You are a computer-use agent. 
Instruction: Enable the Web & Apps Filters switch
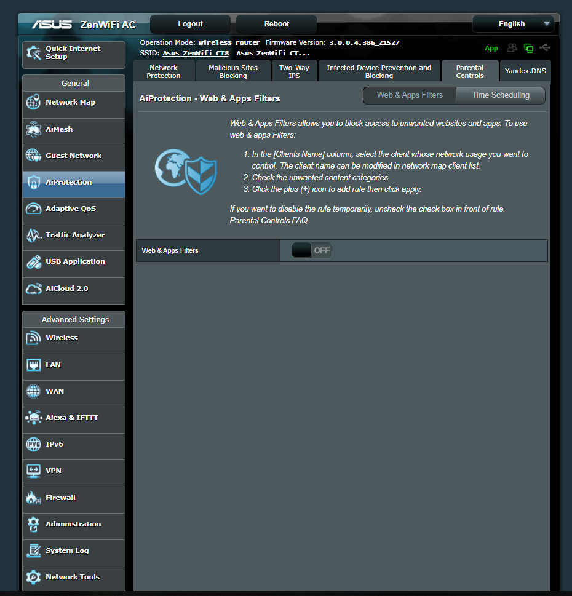[311, 250]
